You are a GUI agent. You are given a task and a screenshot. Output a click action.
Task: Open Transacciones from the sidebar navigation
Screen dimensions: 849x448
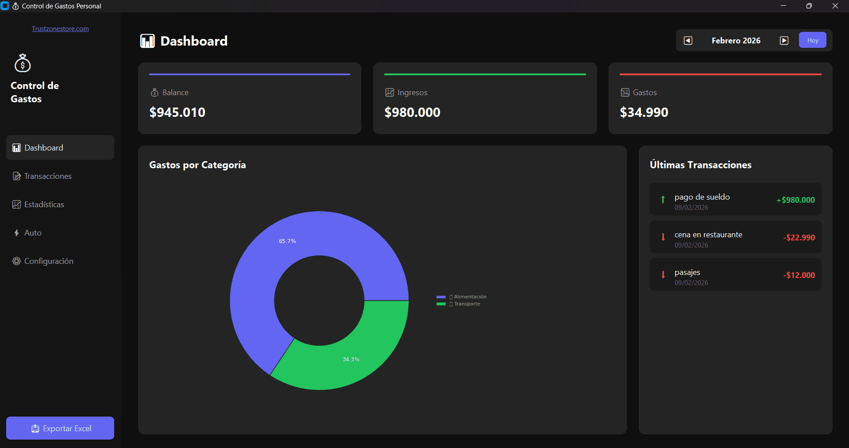(47, 176)
